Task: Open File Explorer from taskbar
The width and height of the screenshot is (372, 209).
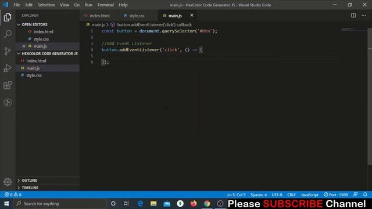Action: (x=153, y=204)
